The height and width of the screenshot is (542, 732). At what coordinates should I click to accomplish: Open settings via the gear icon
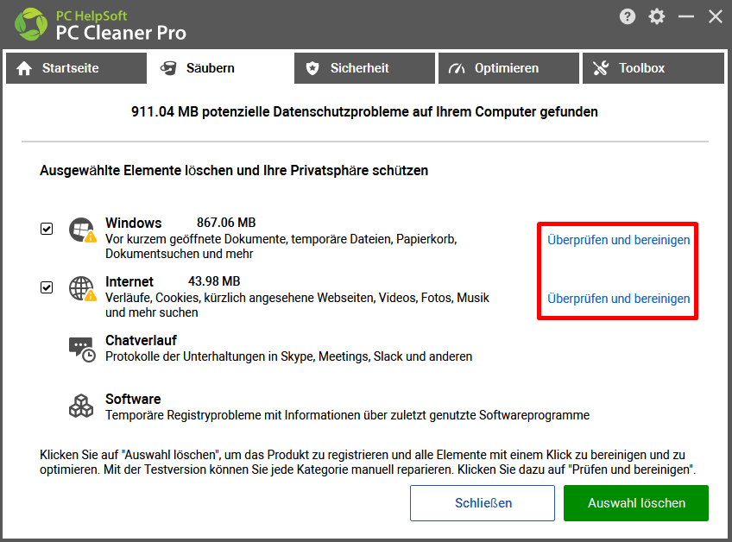click(x=657, y=16)
